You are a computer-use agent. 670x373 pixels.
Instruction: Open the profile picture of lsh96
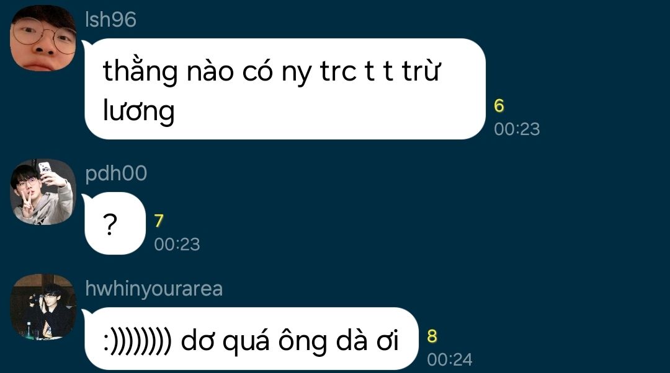pos(43,38)
